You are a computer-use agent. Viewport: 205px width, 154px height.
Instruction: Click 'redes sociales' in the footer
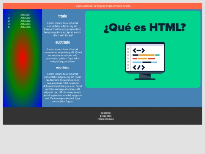point(106,119)
